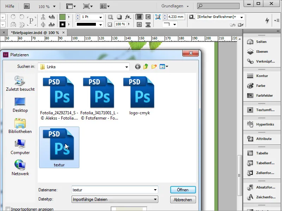Screen dimensions: 282x211
Task: Open the Hilfe menu
Action: [10, 6]
